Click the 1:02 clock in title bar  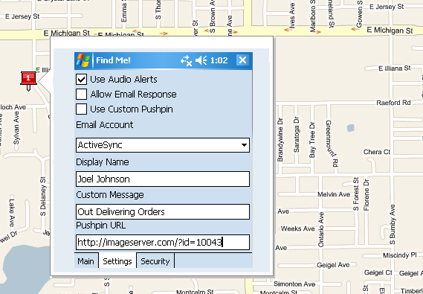[219, 60]
